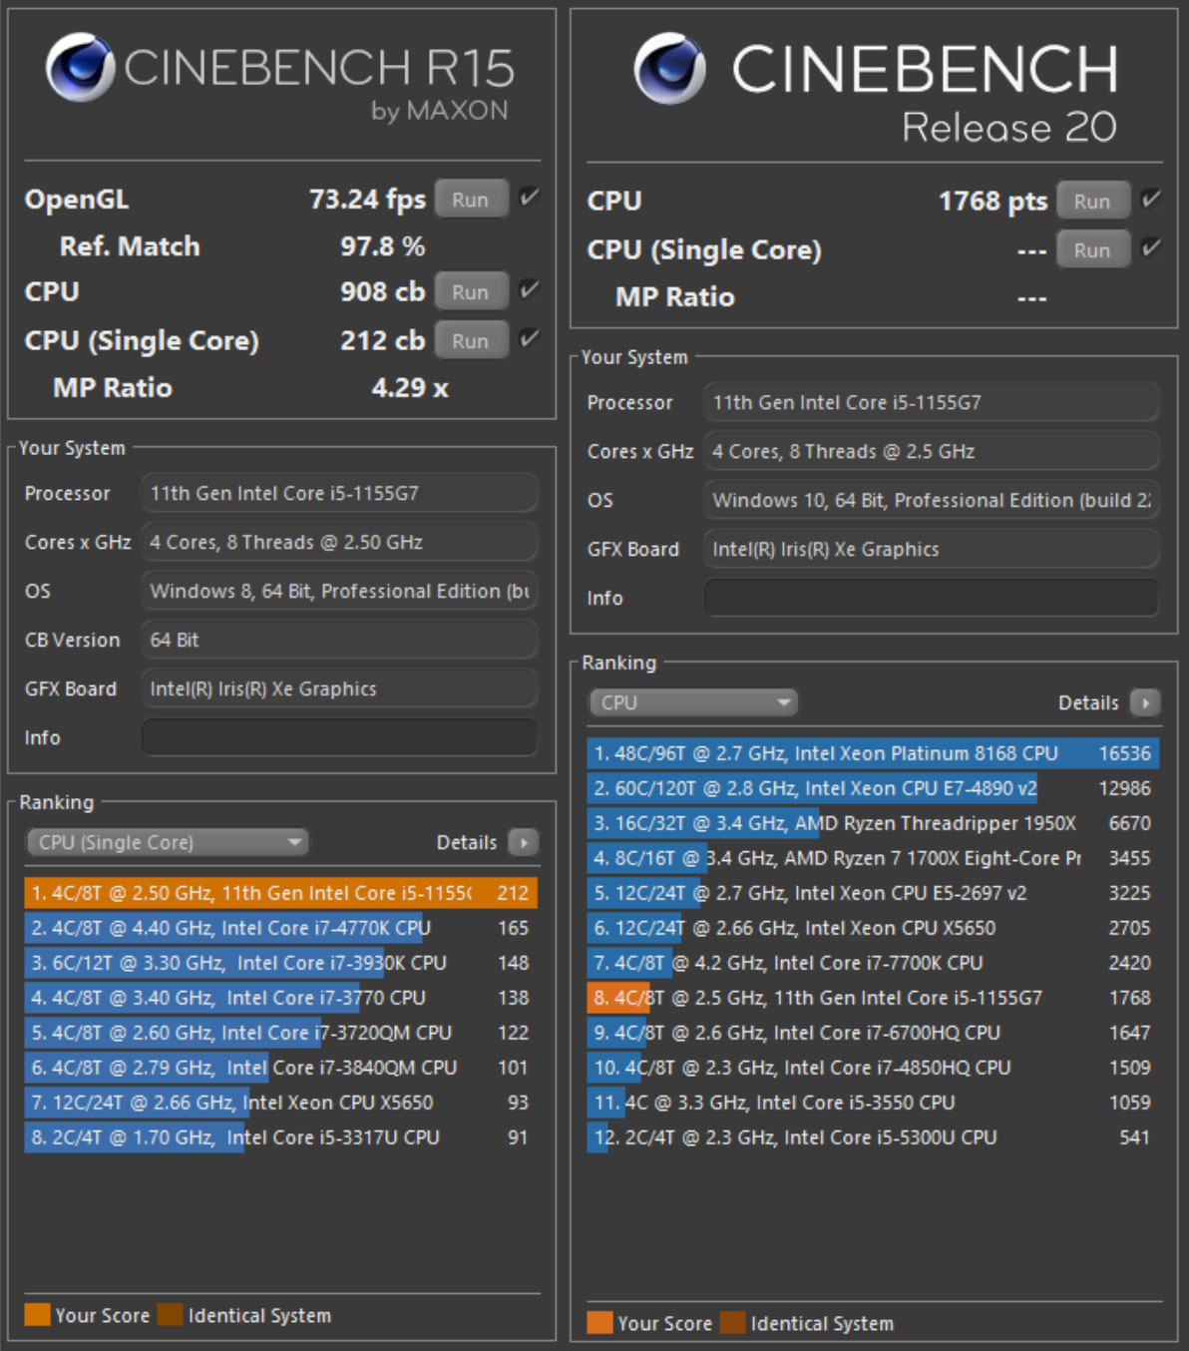Click Details arrow in R20 ranking
Viewport: 1189px width, 1351px height.
tap(1145, 702)
